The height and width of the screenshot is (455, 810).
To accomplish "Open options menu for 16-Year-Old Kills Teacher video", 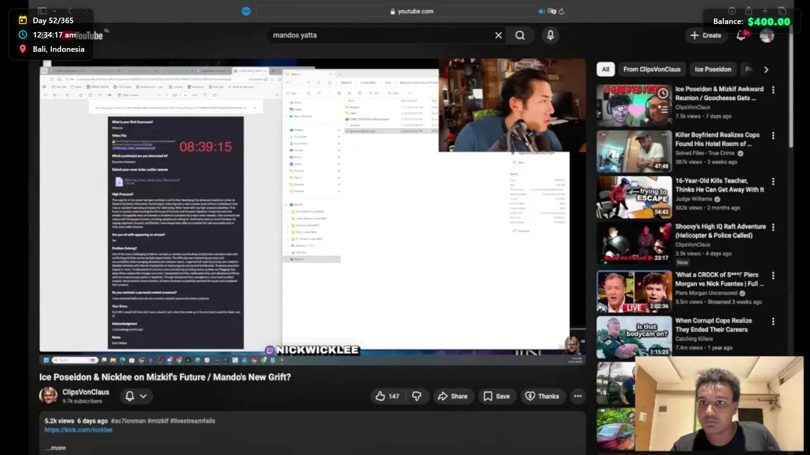I will coord(773,181).
